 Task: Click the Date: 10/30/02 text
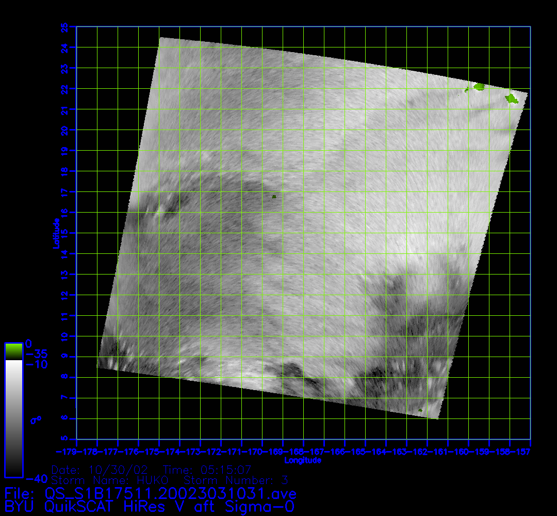100,470
